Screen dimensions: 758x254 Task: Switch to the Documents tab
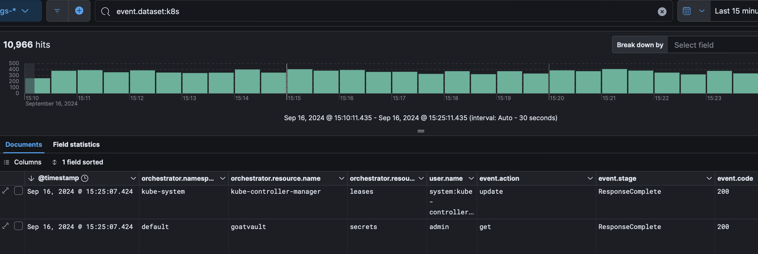click(x=24, y=144)
